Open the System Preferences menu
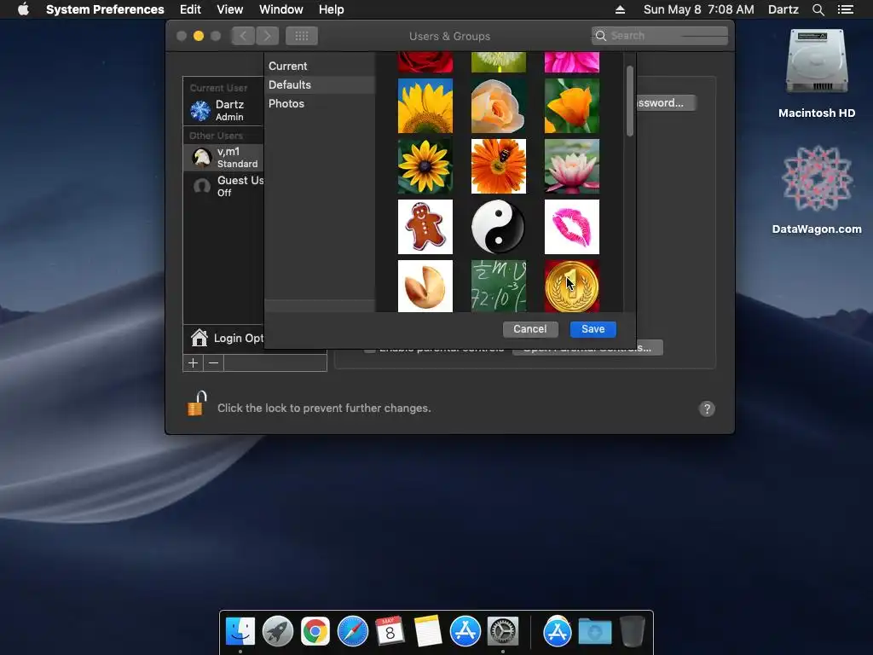Viewport: 873px width, 655px height. click(105, 9)
